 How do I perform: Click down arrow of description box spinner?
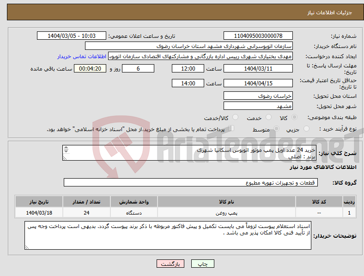coord(66,151)
